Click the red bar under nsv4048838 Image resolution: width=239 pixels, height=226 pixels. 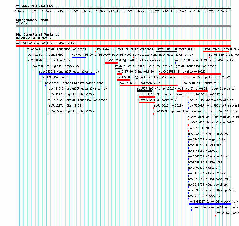(124, 80)
